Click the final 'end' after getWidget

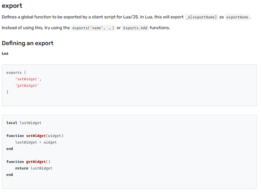(x=10, y=175)
